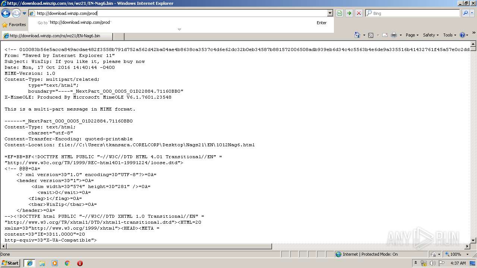
Task: Click the browser Back arrow button
Action: (6, 13)
